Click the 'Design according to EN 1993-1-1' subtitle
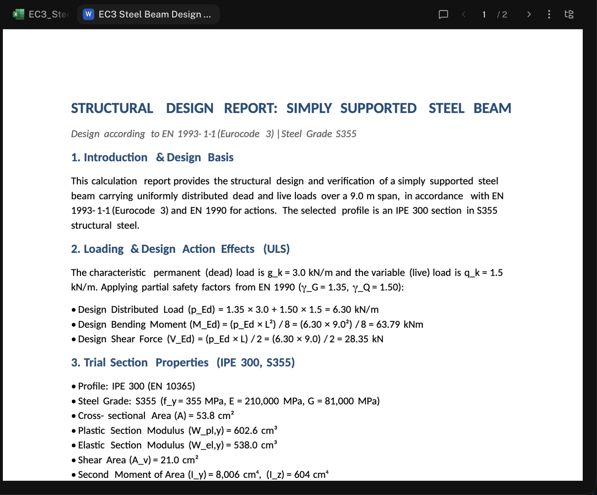Image resolution: width=597 pixels, height=495 pixels. (x=214, y=134)
